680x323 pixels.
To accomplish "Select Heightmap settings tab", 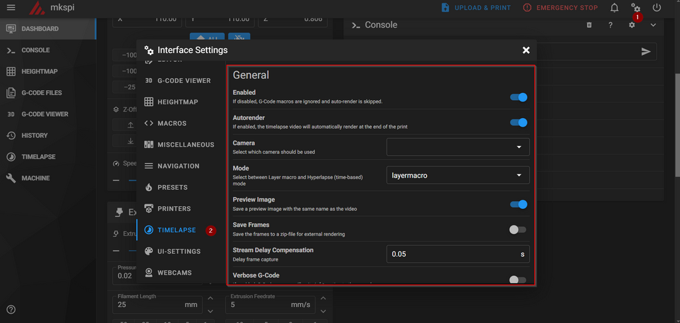I will (181, 101).
